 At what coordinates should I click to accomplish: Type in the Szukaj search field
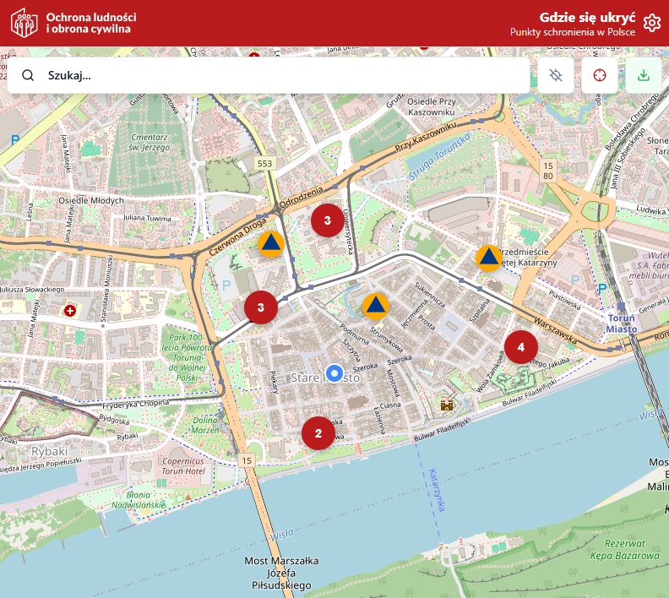point(279,75)
